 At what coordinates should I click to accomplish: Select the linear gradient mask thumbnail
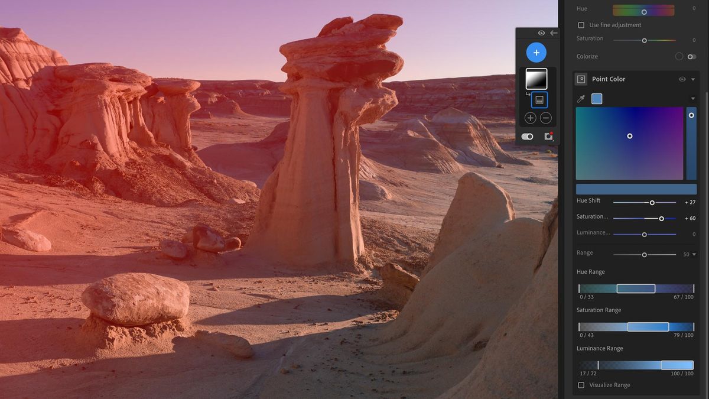point(536,77)
